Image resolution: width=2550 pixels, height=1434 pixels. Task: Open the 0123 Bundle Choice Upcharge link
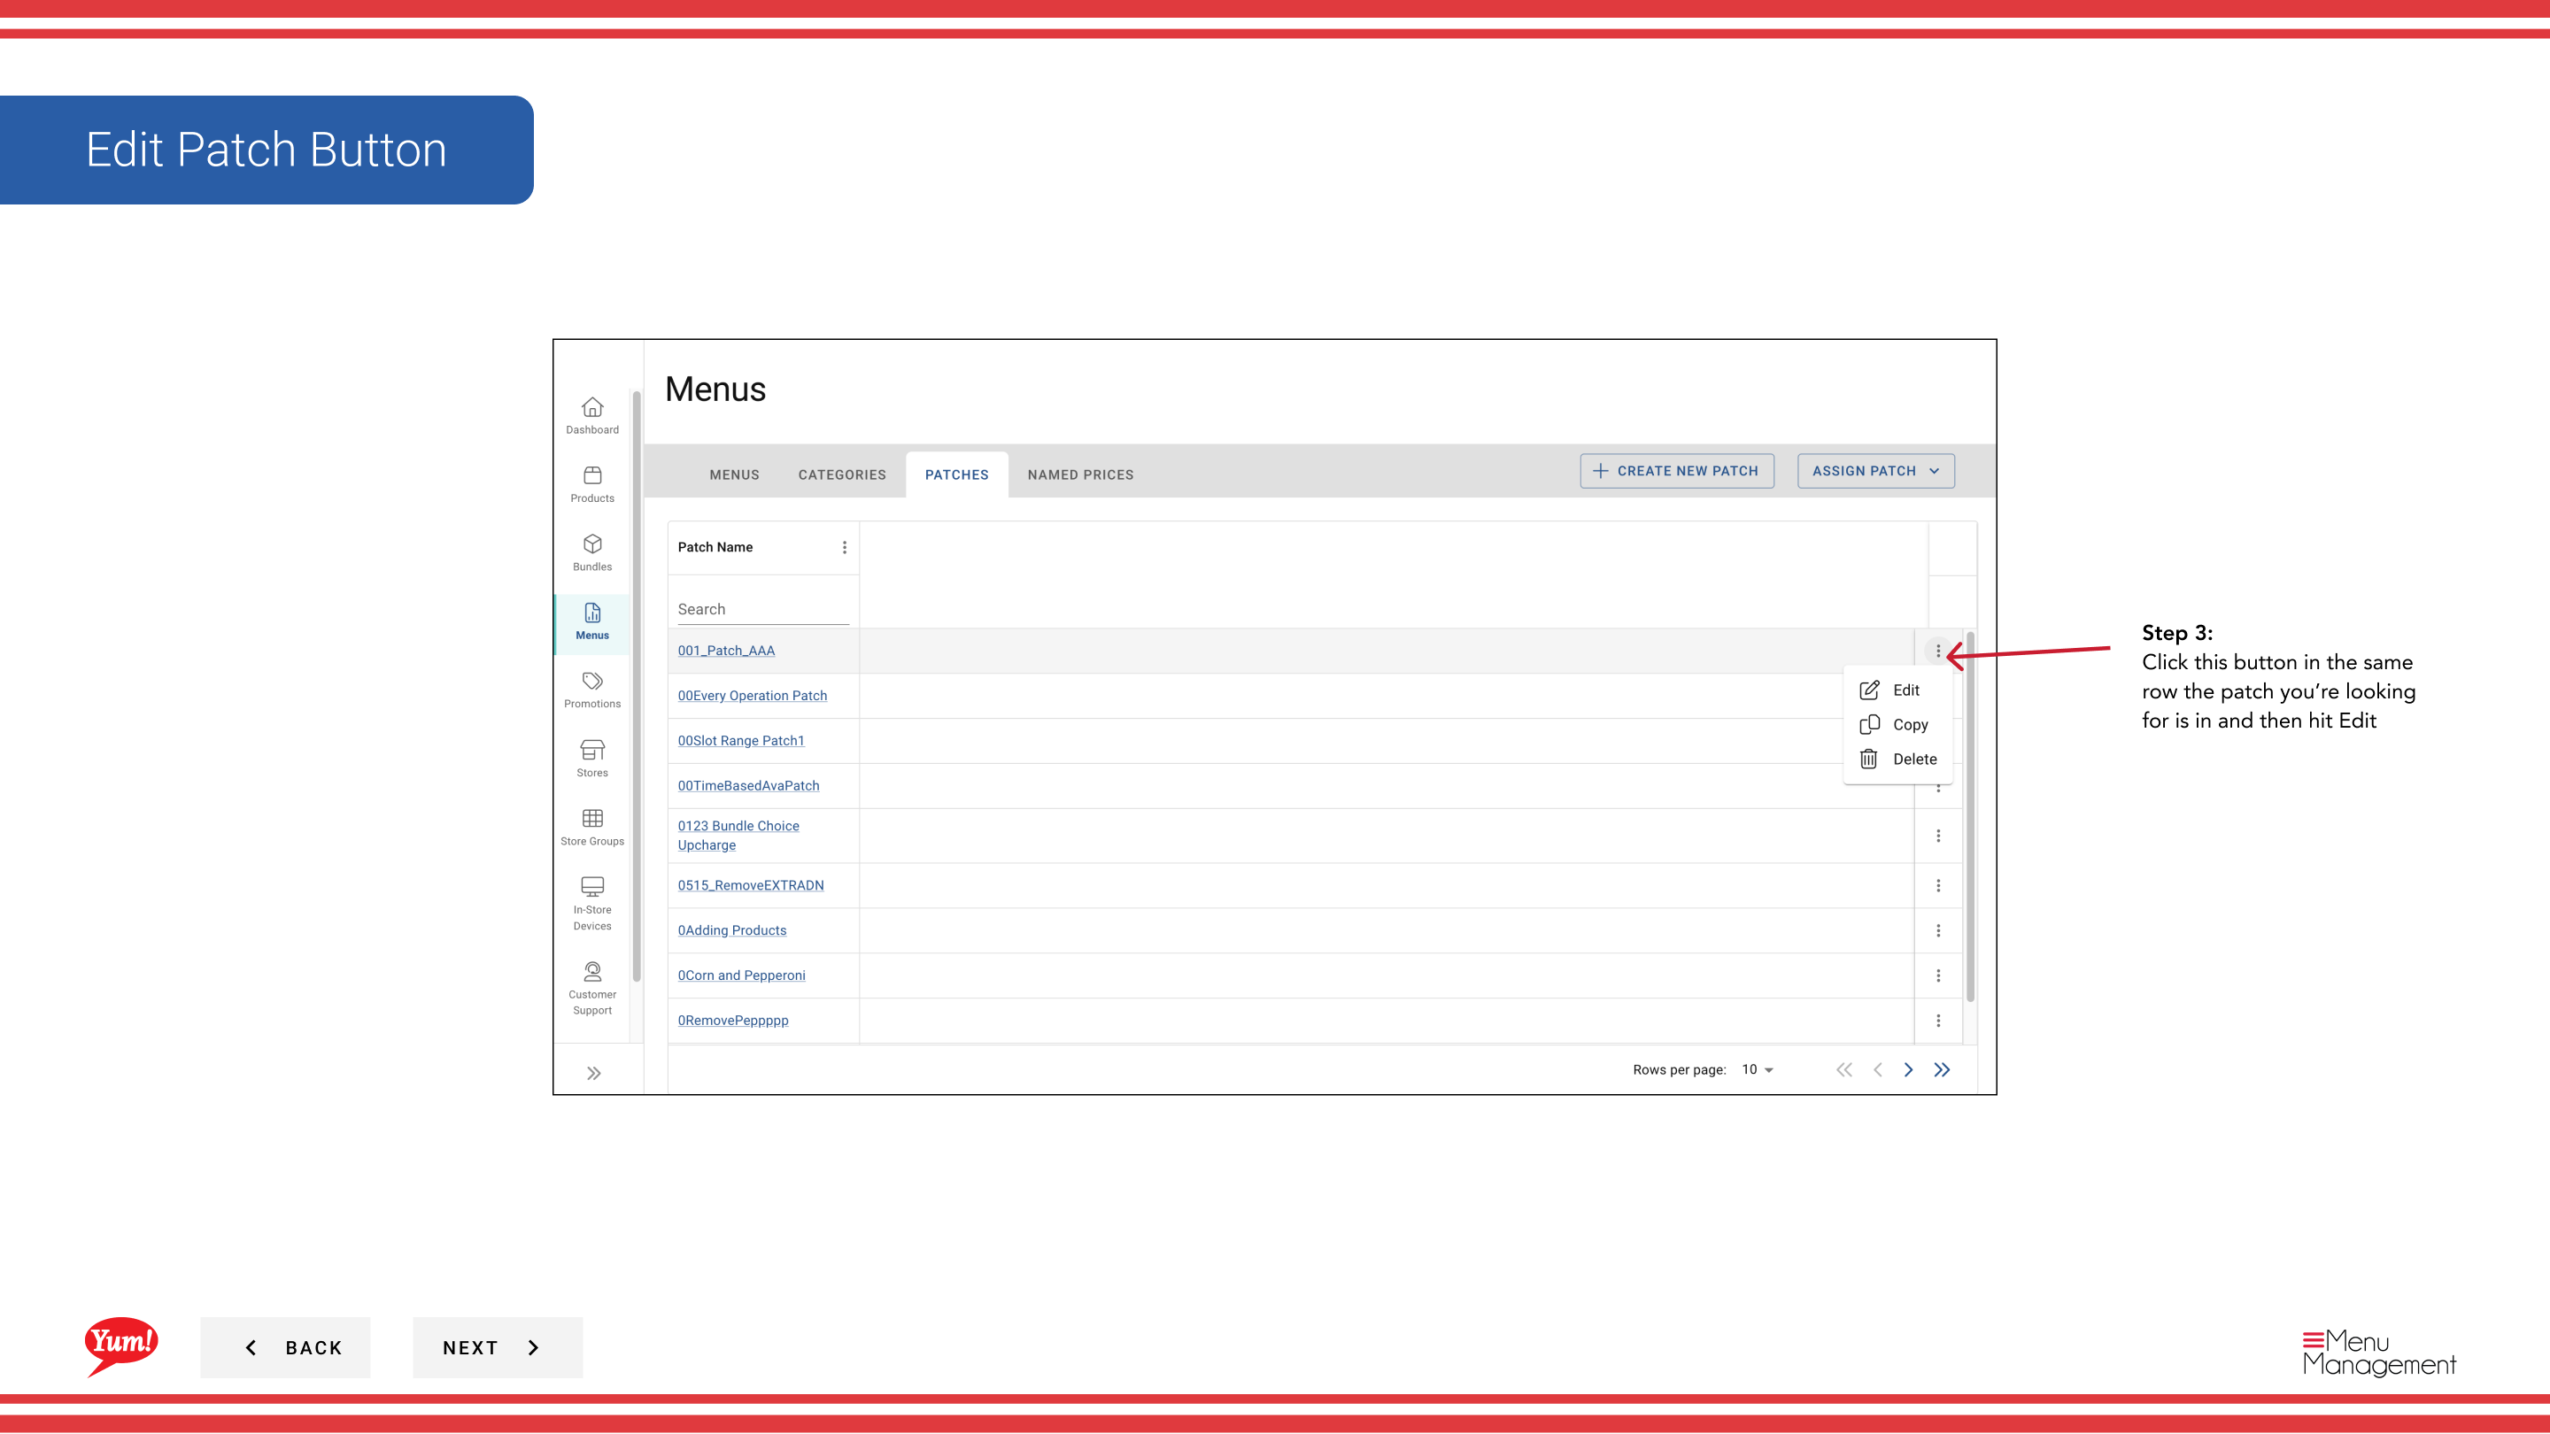738,836
